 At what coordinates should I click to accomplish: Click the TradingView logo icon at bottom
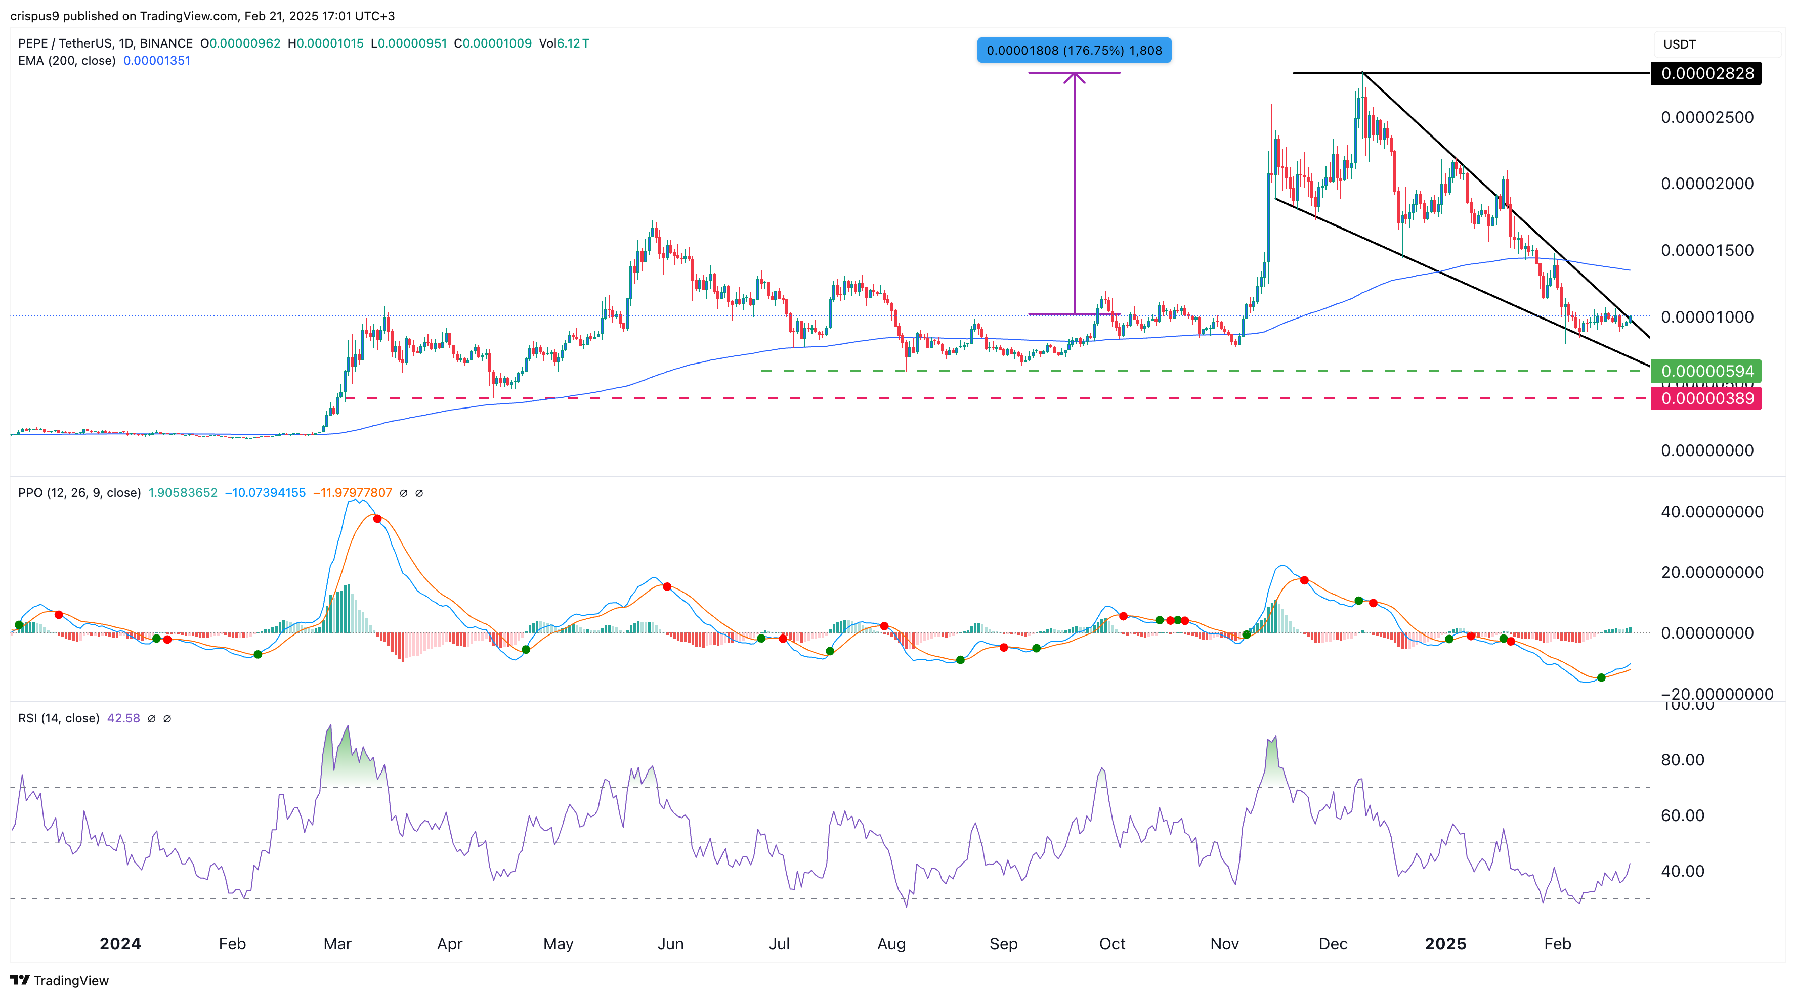pos(20,980)
